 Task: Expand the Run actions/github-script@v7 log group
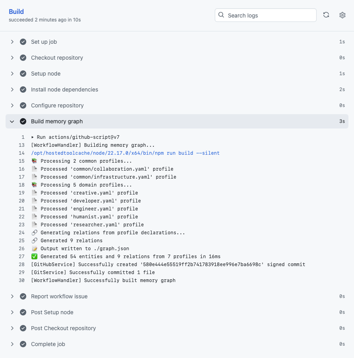[33, 137]
